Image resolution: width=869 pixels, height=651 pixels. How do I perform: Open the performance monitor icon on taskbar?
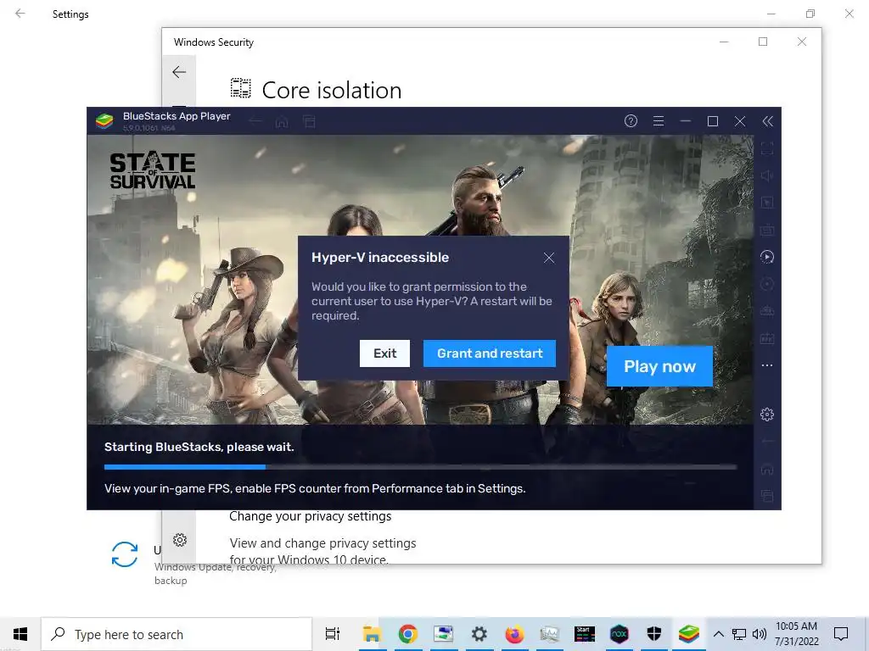549,634
